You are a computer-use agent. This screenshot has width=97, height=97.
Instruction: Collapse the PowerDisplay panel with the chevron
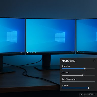(x=94, y=61)
